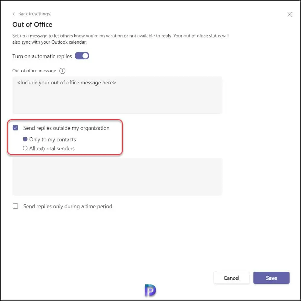Click the 'Send replies outside my organization' label
The image size is (301, 301).
pyautogui.click(x=66, y=128)
